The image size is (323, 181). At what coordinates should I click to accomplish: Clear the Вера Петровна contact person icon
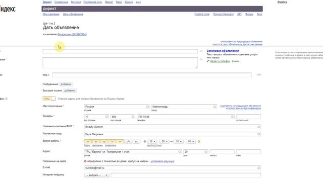point(258,134)
